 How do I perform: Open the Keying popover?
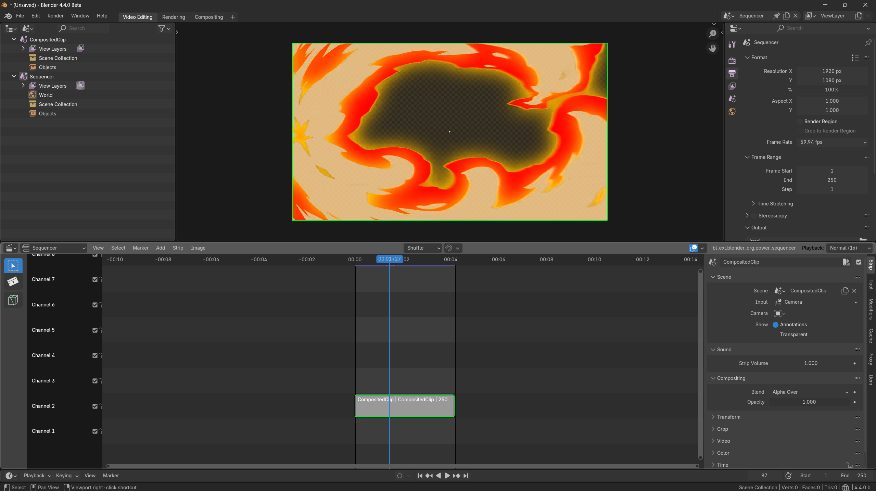coord(67,476)
